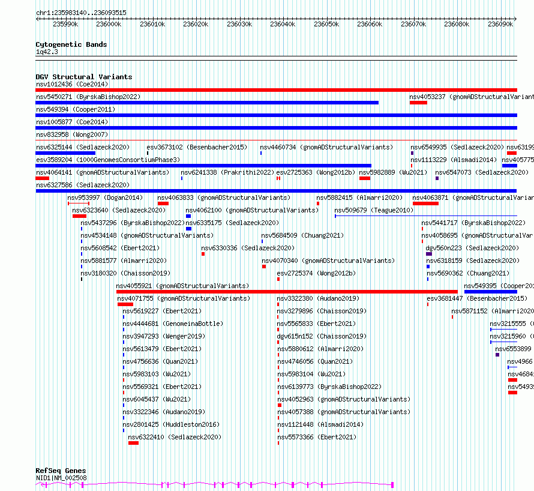
Task: Click the nsv6327586 (Sedlazeck2020) label
Action: click(83, 185)
